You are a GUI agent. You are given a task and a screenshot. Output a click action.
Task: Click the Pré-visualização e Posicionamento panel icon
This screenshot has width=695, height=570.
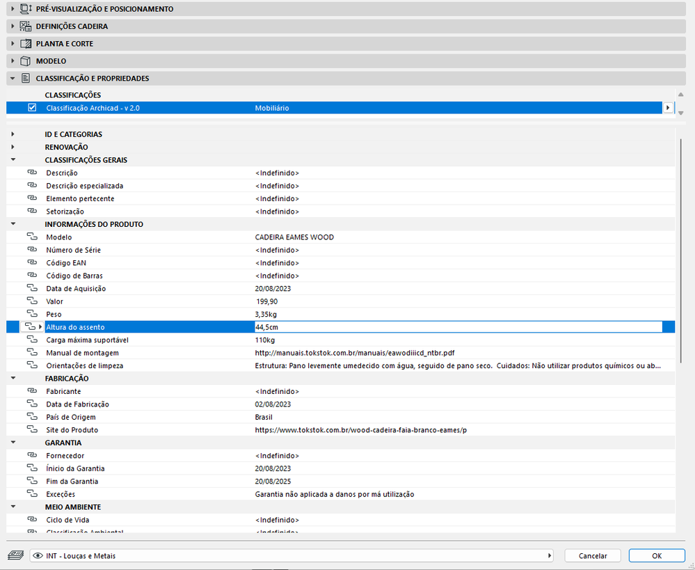[x=26, y=9]
